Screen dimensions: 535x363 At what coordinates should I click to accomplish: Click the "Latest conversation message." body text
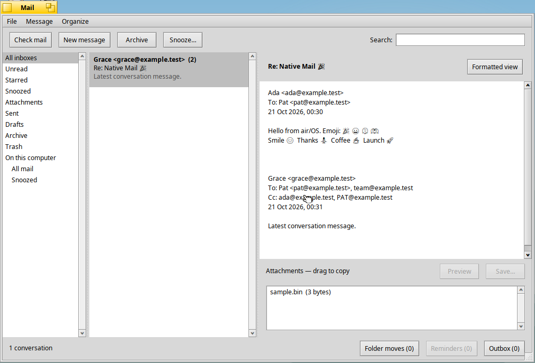click(x=312, y=226)
